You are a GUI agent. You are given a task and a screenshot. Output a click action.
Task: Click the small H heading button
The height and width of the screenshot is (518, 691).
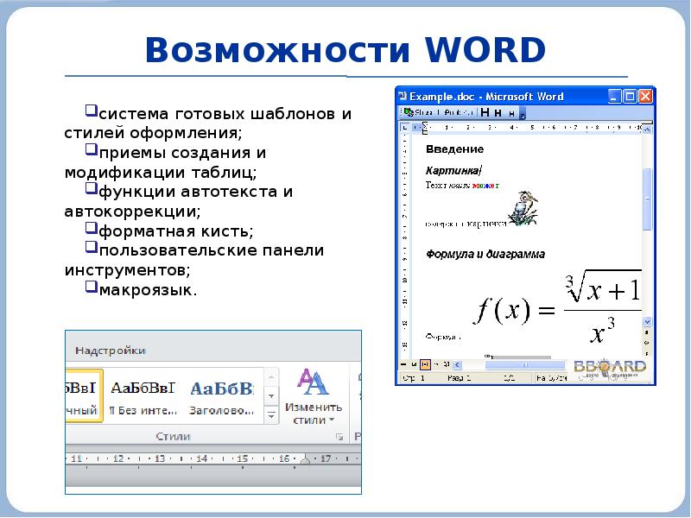pos(511,114)
